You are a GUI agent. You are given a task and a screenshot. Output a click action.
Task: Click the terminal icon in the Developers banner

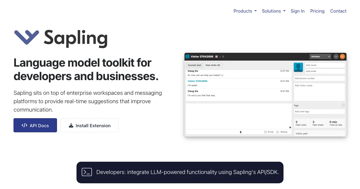click(87, 172)
